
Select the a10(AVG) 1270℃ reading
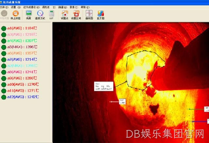point(23,85)
